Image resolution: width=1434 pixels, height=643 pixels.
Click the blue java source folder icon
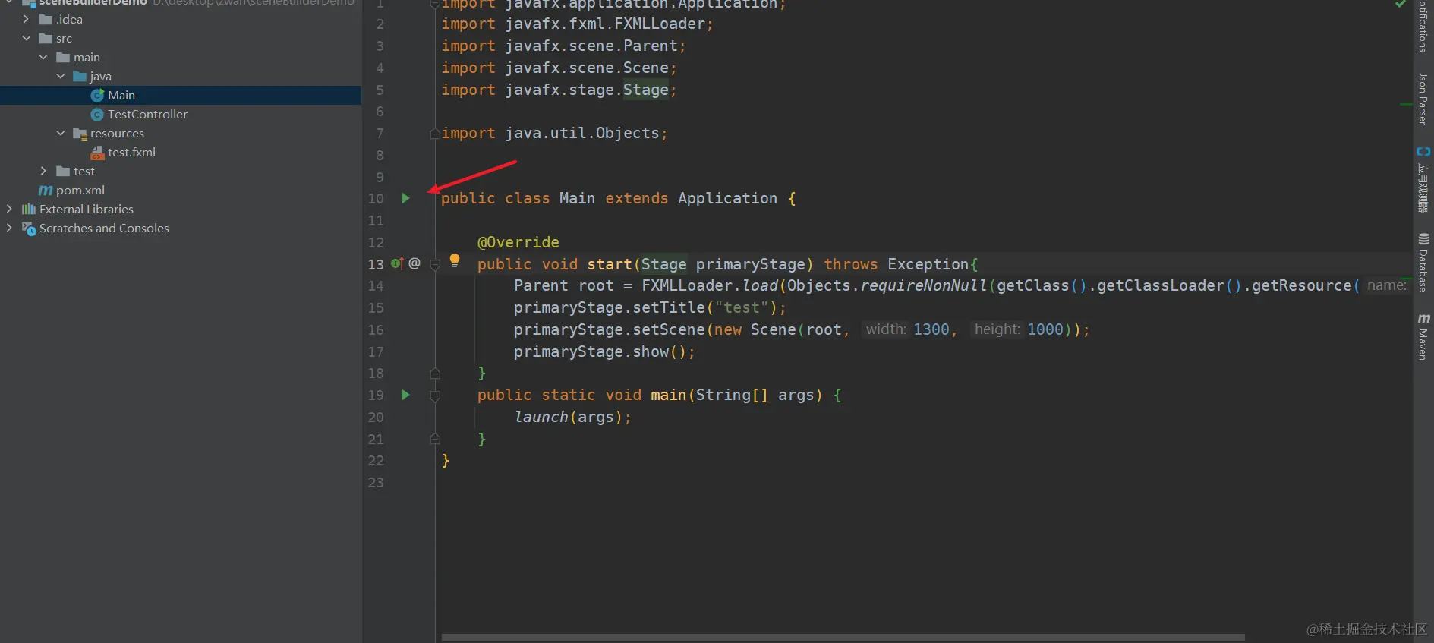coord(80,76)
